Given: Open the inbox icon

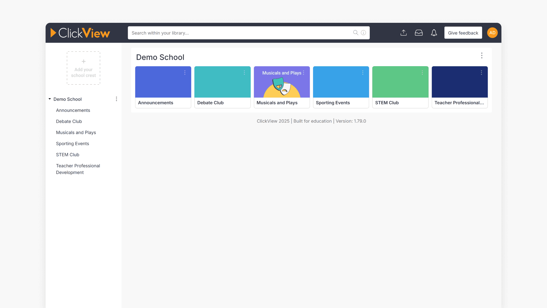Looking at the screenshot, I should pyautogui.click(x=419, y=33).
